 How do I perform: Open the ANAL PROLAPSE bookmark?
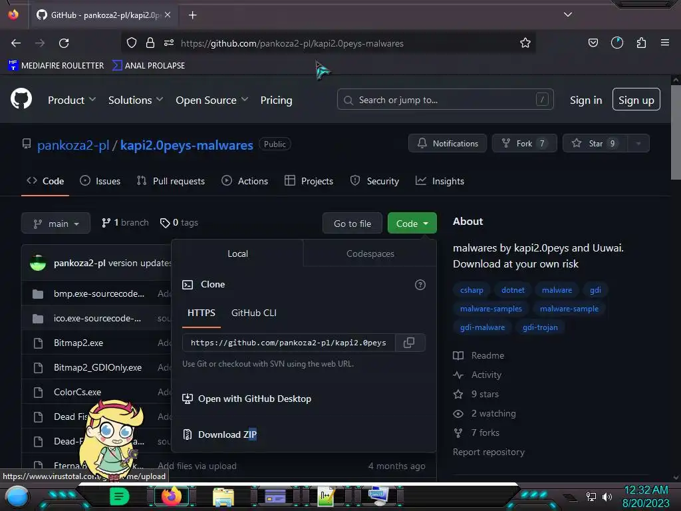149,66
